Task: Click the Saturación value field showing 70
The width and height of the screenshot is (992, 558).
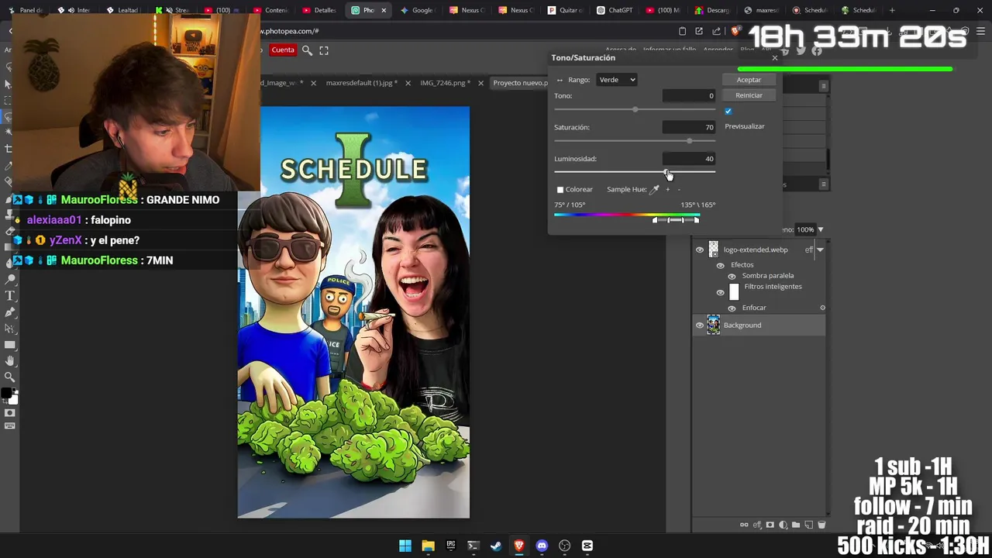Action: coord(689,127)
